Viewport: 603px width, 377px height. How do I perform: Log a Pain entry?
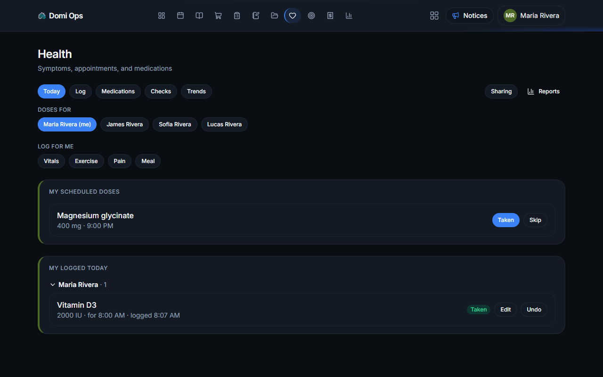[120, 161]
